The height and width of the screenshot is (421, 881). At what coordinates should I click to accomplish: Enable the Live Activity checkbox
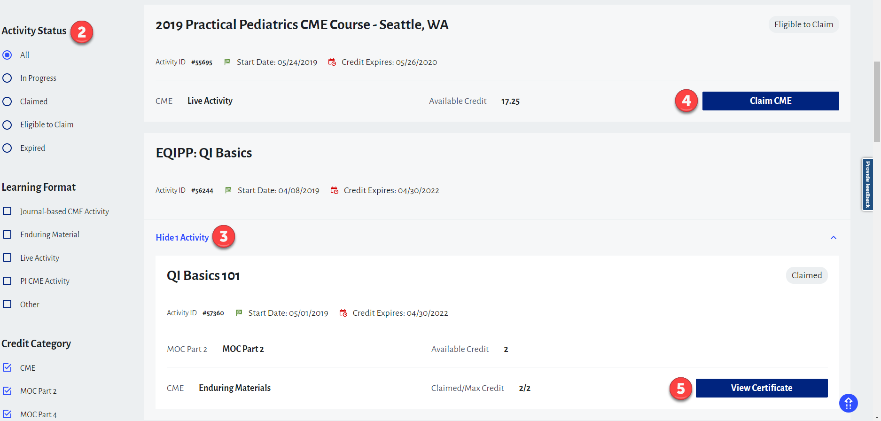pyautogui.click(x=7, y=258)
